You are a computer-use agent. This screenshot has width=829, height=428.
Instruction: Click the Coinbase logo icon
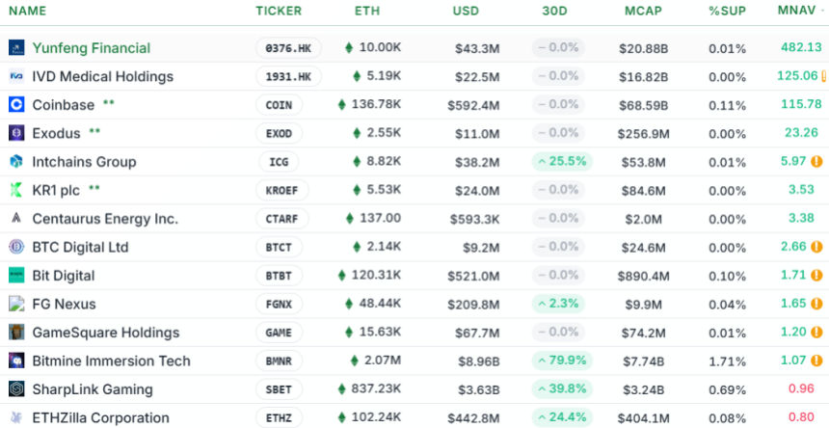tap(16, 104)
